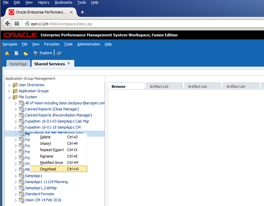Select hypadmin 16-01-19 SampApp1 CM item
The height and width of the screenshot is (206, 264).
[x=53, y=127]
